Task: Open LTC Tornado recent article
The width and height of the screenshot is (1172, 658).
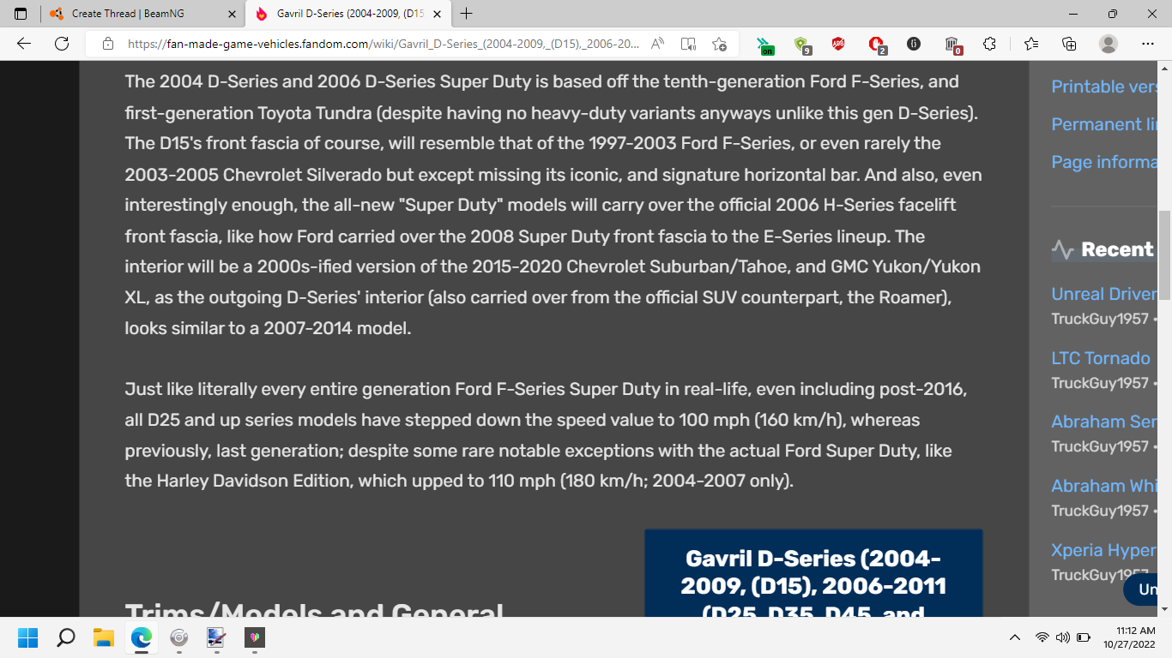Action: (x=1101, y=358)
